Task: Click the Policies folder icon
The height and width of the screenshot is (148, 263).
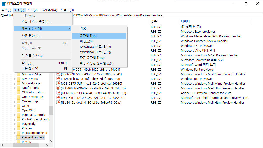Action: click(x=19, y=128)
